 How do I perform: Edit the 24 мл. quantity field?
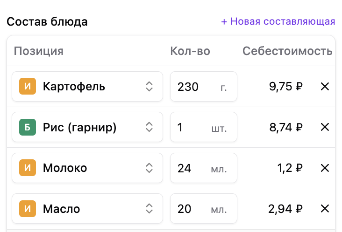(204, 168)
